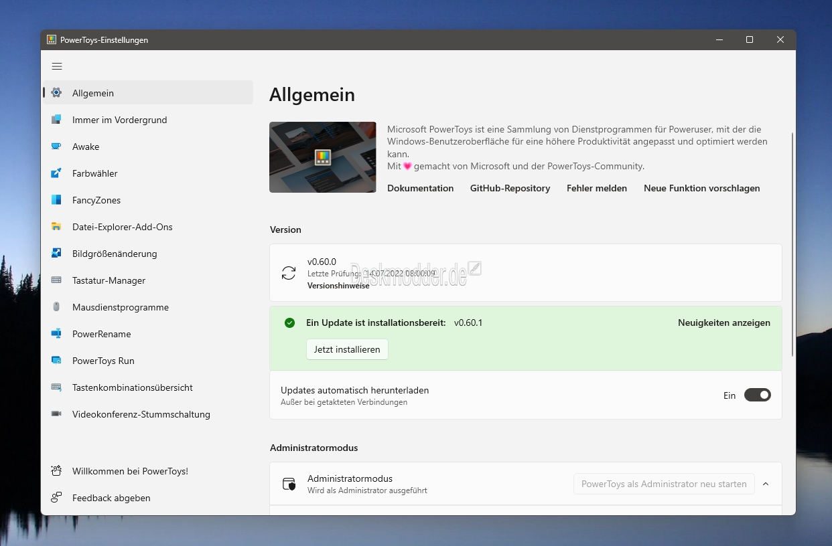Click the Mausdienstprogramme mouse icon

coord(56,307)
